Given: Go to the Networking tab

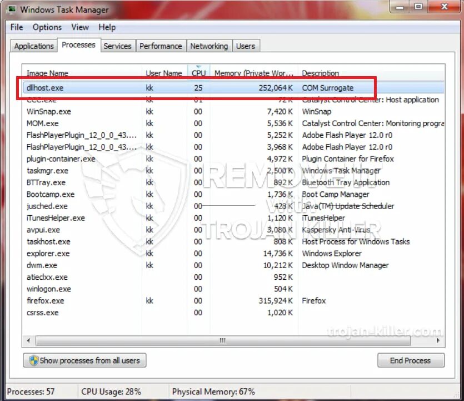Looking at the screenshot, I should click(x=209, y=46).
